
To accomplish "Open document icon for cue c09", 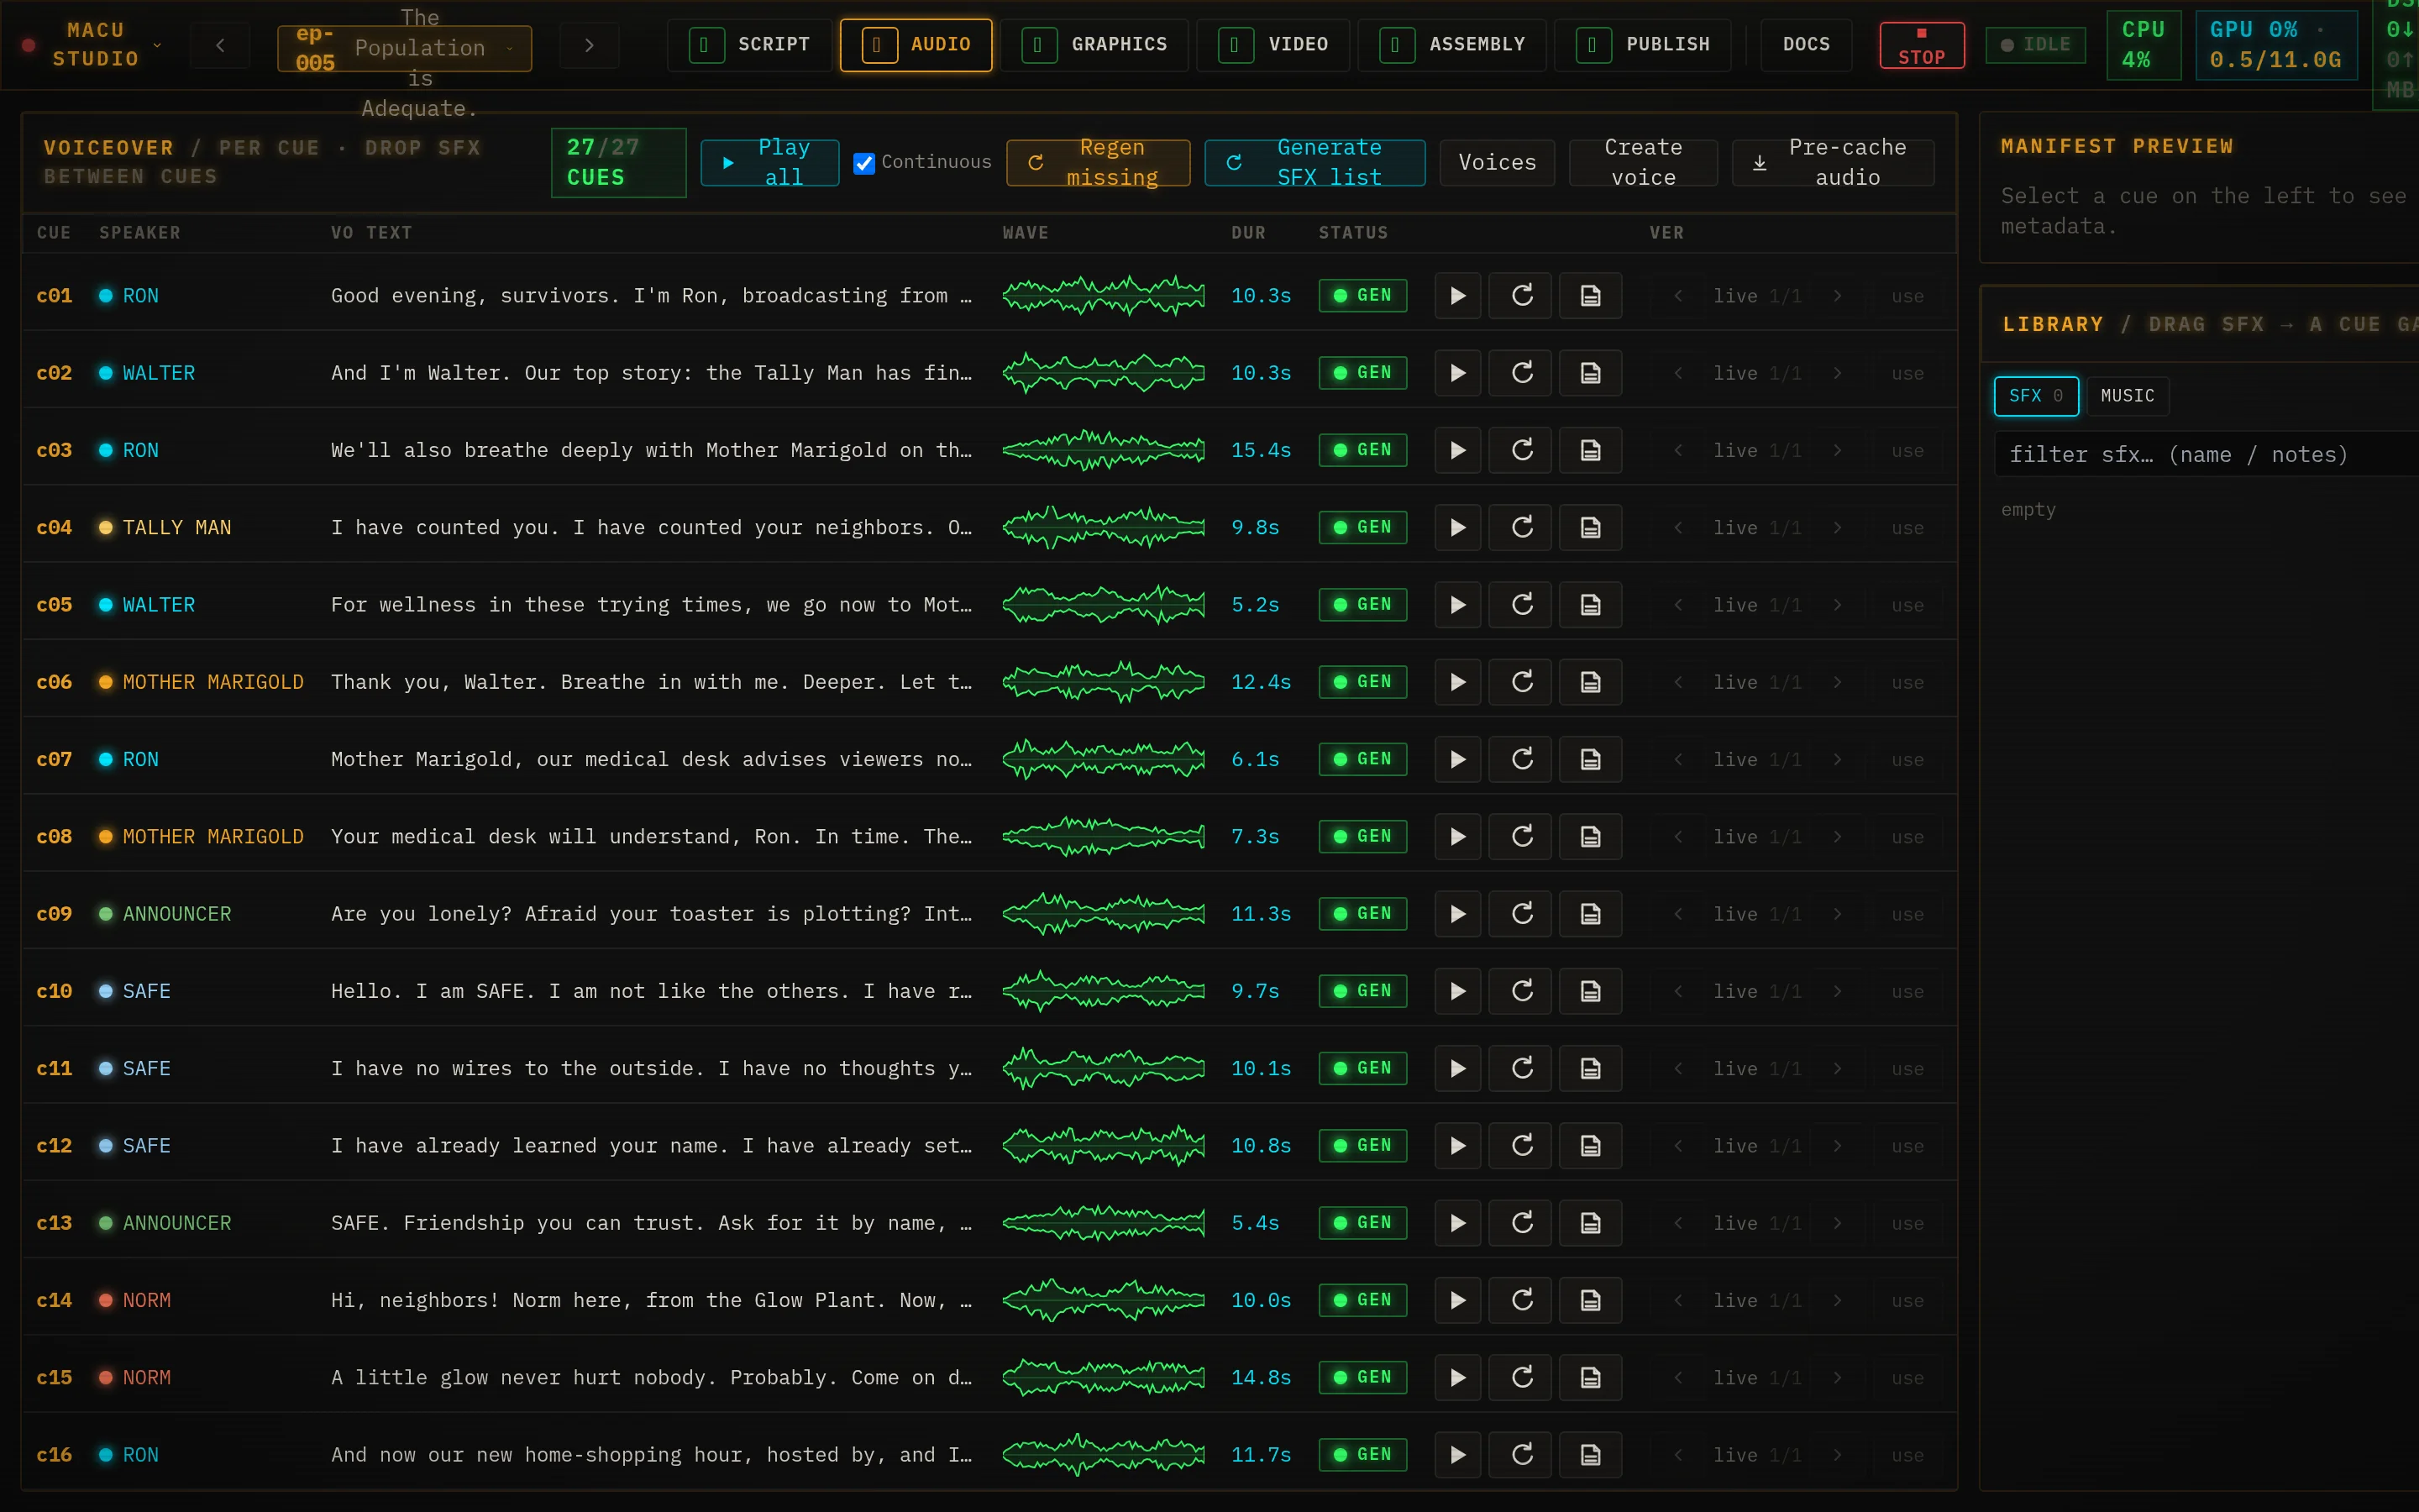I will click(1590, 913).
